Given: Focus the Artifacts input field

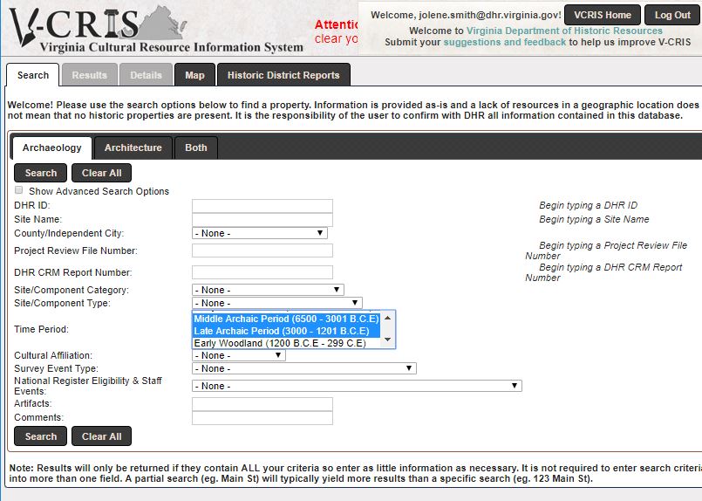Looking at the screenshot, I should [262, 404].
